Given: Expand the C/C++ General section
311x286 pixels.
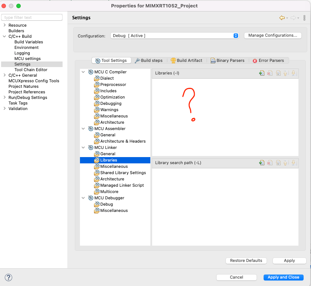Looking at the screenshot, I should coord(4,75).
